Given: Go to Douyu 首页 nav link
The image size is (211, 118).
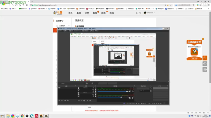Looking at the screenshot, I should click(70, 13).
